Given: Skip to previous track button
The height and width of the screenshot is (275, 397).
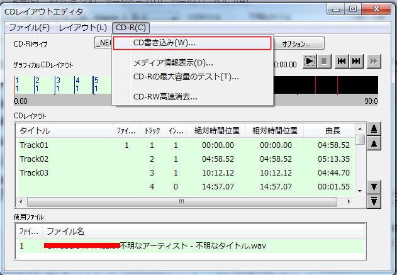Looking at the screenshot, I should coord(342,61).
